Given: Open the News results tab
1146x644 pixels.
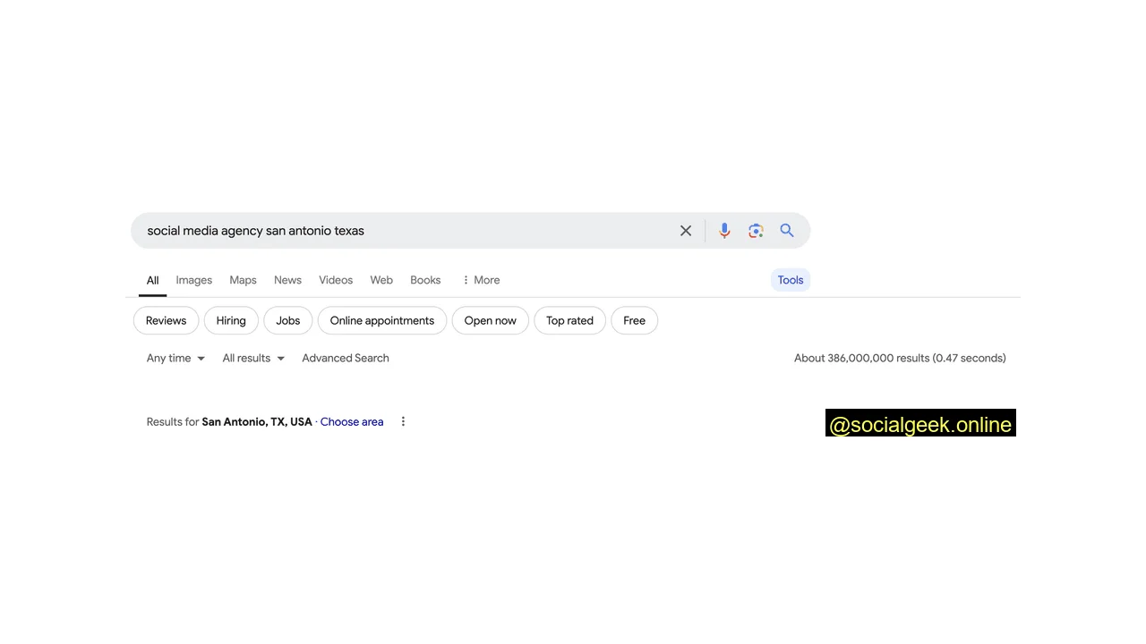Looking at the screenshot, I should coord(287,280).
